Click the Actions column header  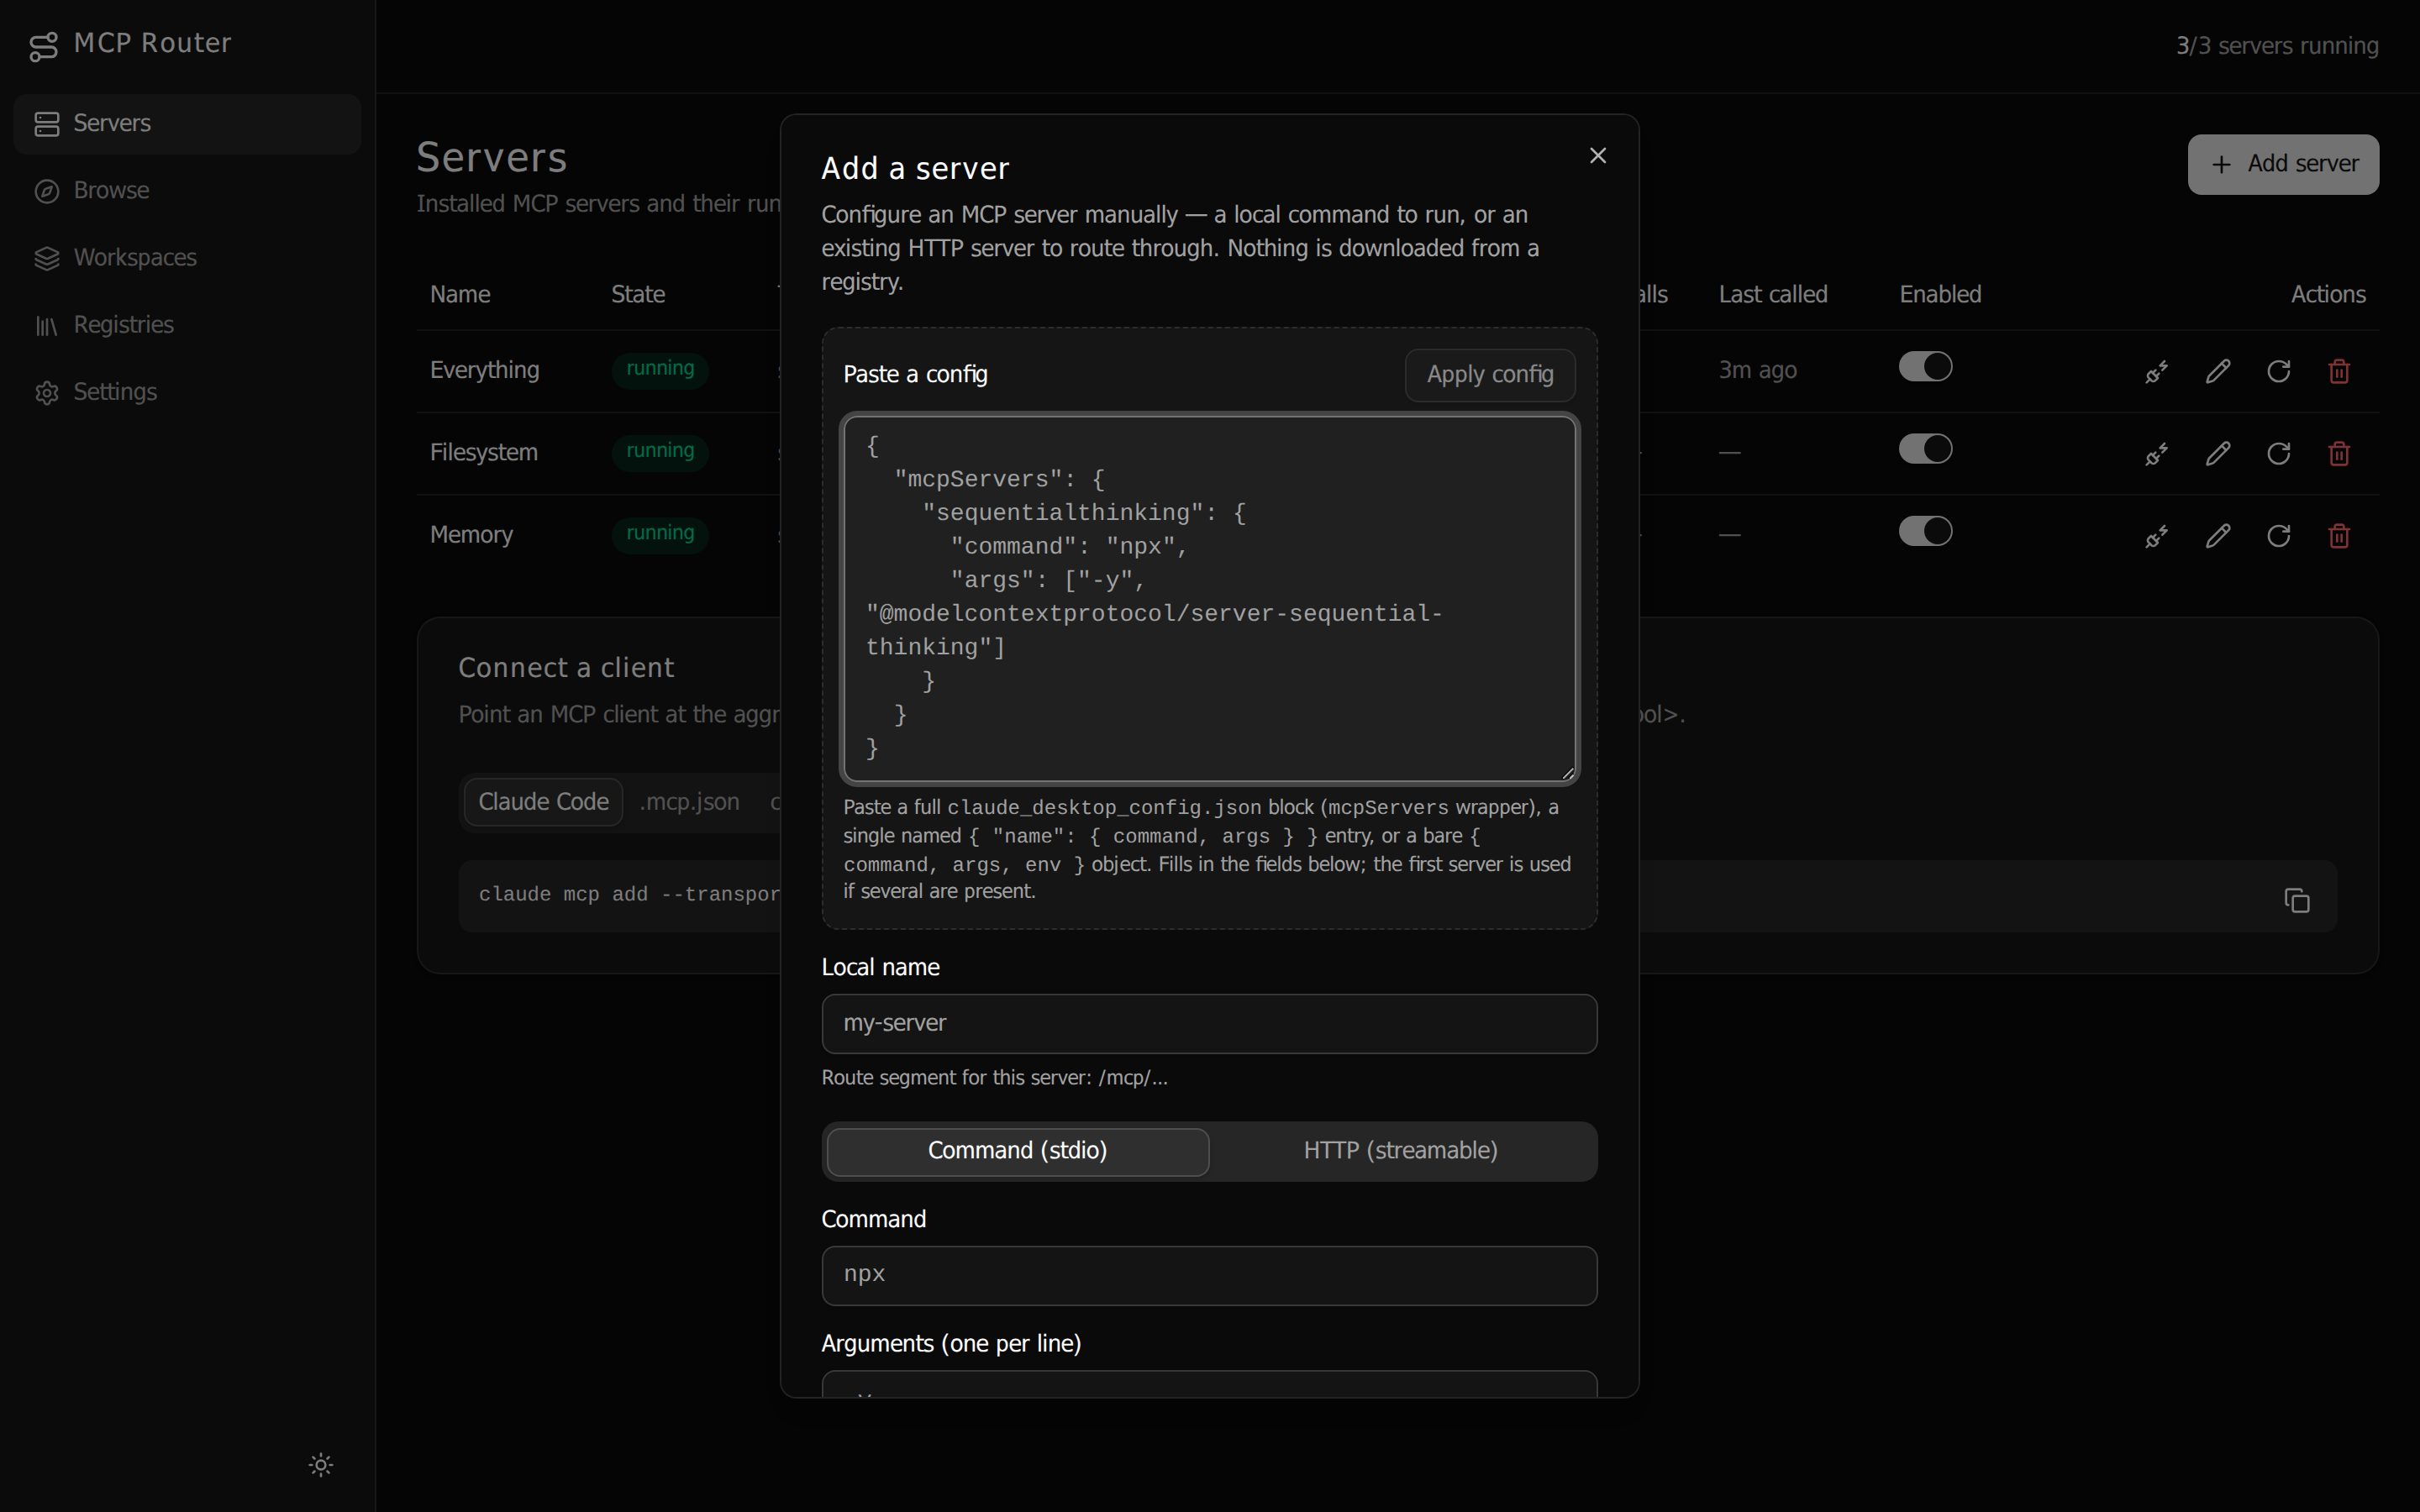[2328, 295]
